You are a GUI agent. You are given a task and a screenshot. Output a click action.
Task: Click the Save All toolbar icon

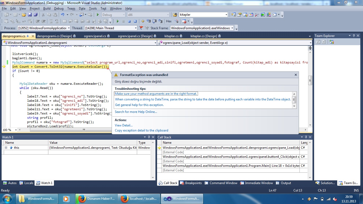tap(36, 15)
